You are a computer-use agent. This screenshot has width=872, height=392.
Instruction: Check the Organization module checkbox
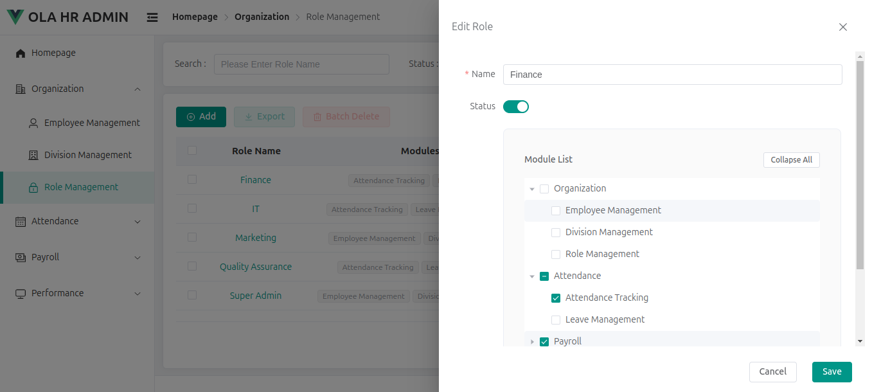[x=544, y=189]
